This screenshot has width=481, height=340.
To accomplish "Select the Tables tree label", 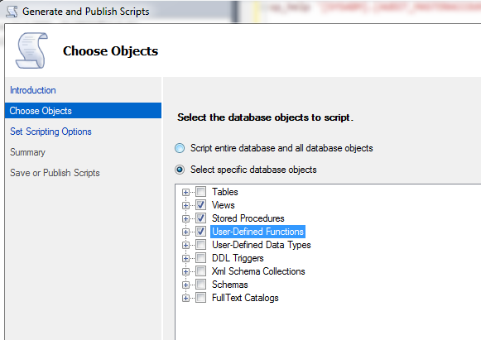I will [225, 192].
